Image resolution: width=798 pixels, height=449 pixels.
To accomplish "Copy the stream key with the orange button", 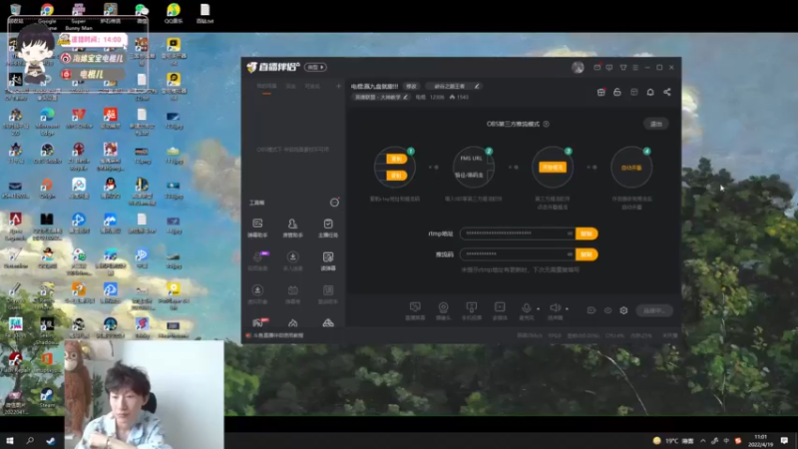I will pyautogui.click(x=587, y=254).
